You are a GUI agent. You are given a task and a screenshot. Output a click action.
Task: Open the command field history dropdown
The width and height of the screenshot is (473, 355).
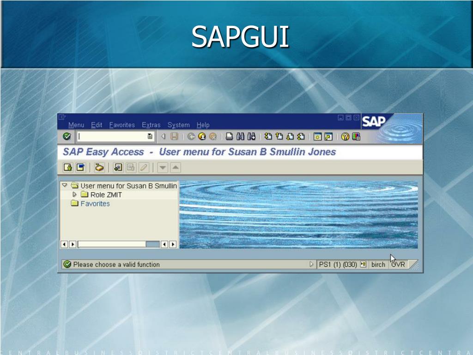pyautogui.click(x=150, y=136)
